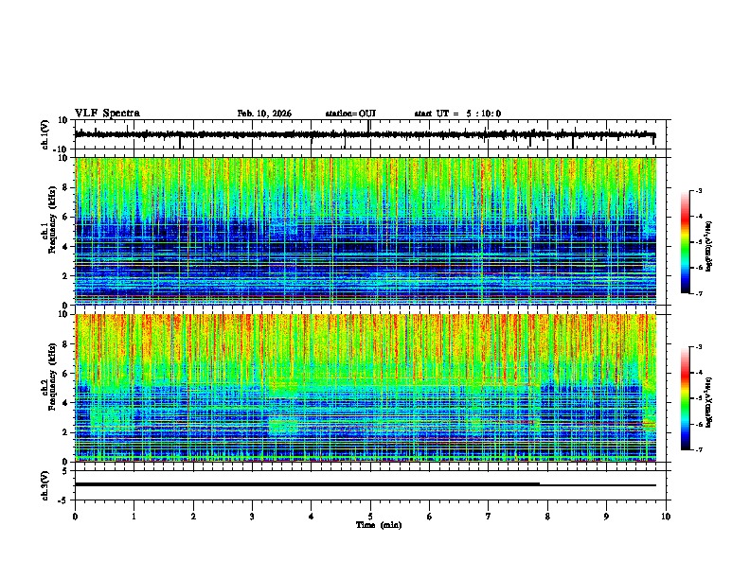The width and height of the screenshot is (750, 579).
Task: Click time axis tick label "2"
Action: tap(193, 517)
